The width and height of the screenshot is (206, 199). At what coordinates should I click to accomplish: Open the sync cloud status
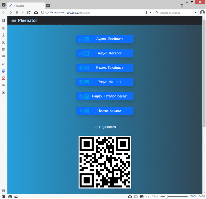click(16, 197)
